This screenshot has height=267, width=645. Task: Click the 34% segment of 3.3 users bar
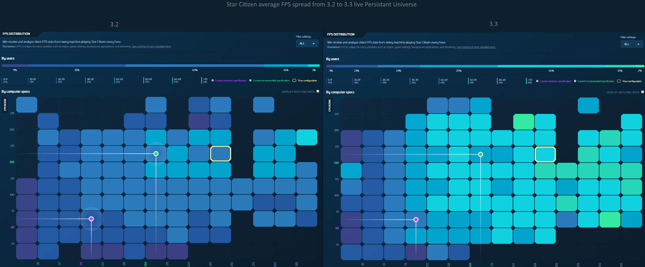coord(551,66)
